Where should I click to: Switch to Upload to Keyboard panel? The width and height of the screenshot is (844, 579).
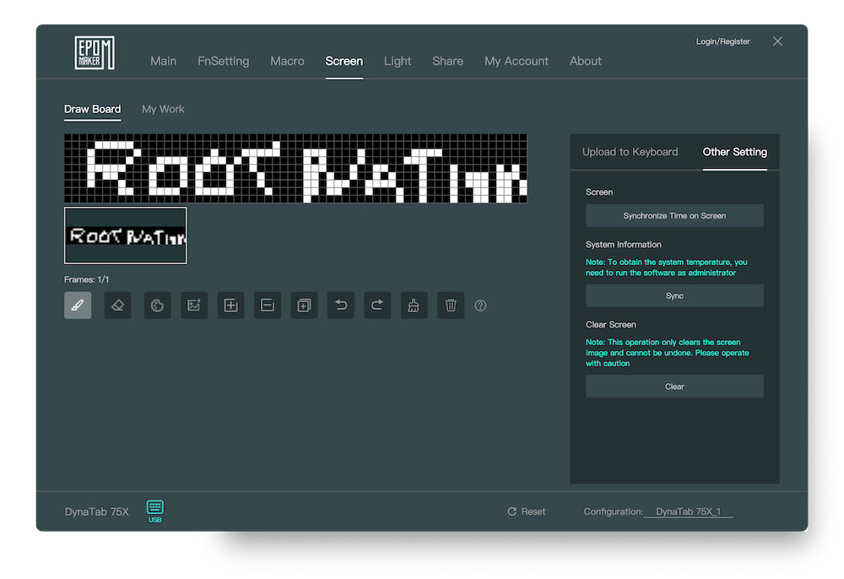click(630, 152)
